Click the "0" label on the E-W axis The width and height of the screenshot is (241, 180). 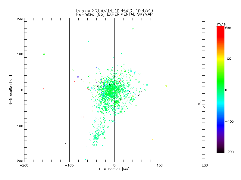pyautogui.click(x=114, y=166)
